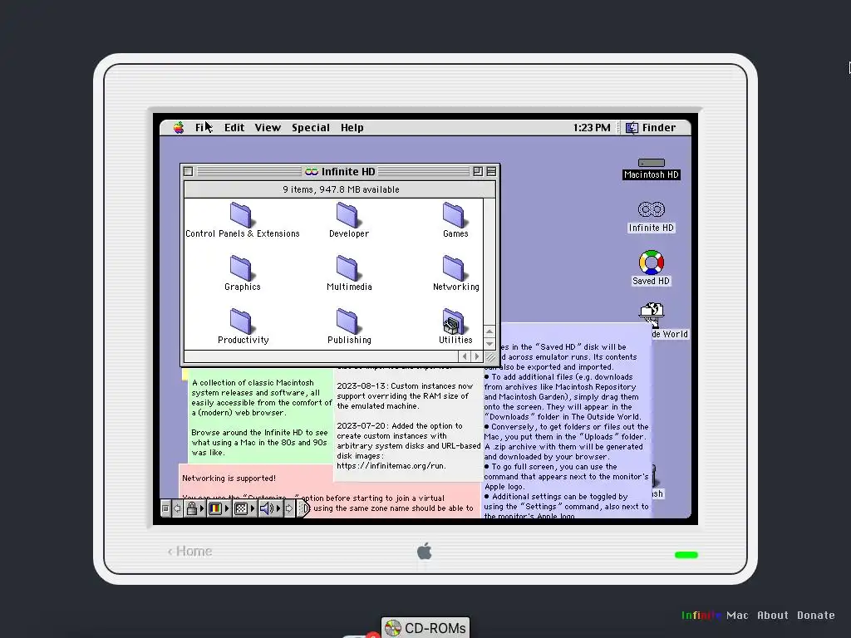Click the Finder application menu icon

click(x=632, y=127)
